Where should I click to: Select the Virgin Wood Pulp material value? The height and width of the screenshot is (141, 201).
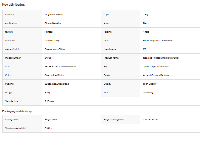pos(54,15)
